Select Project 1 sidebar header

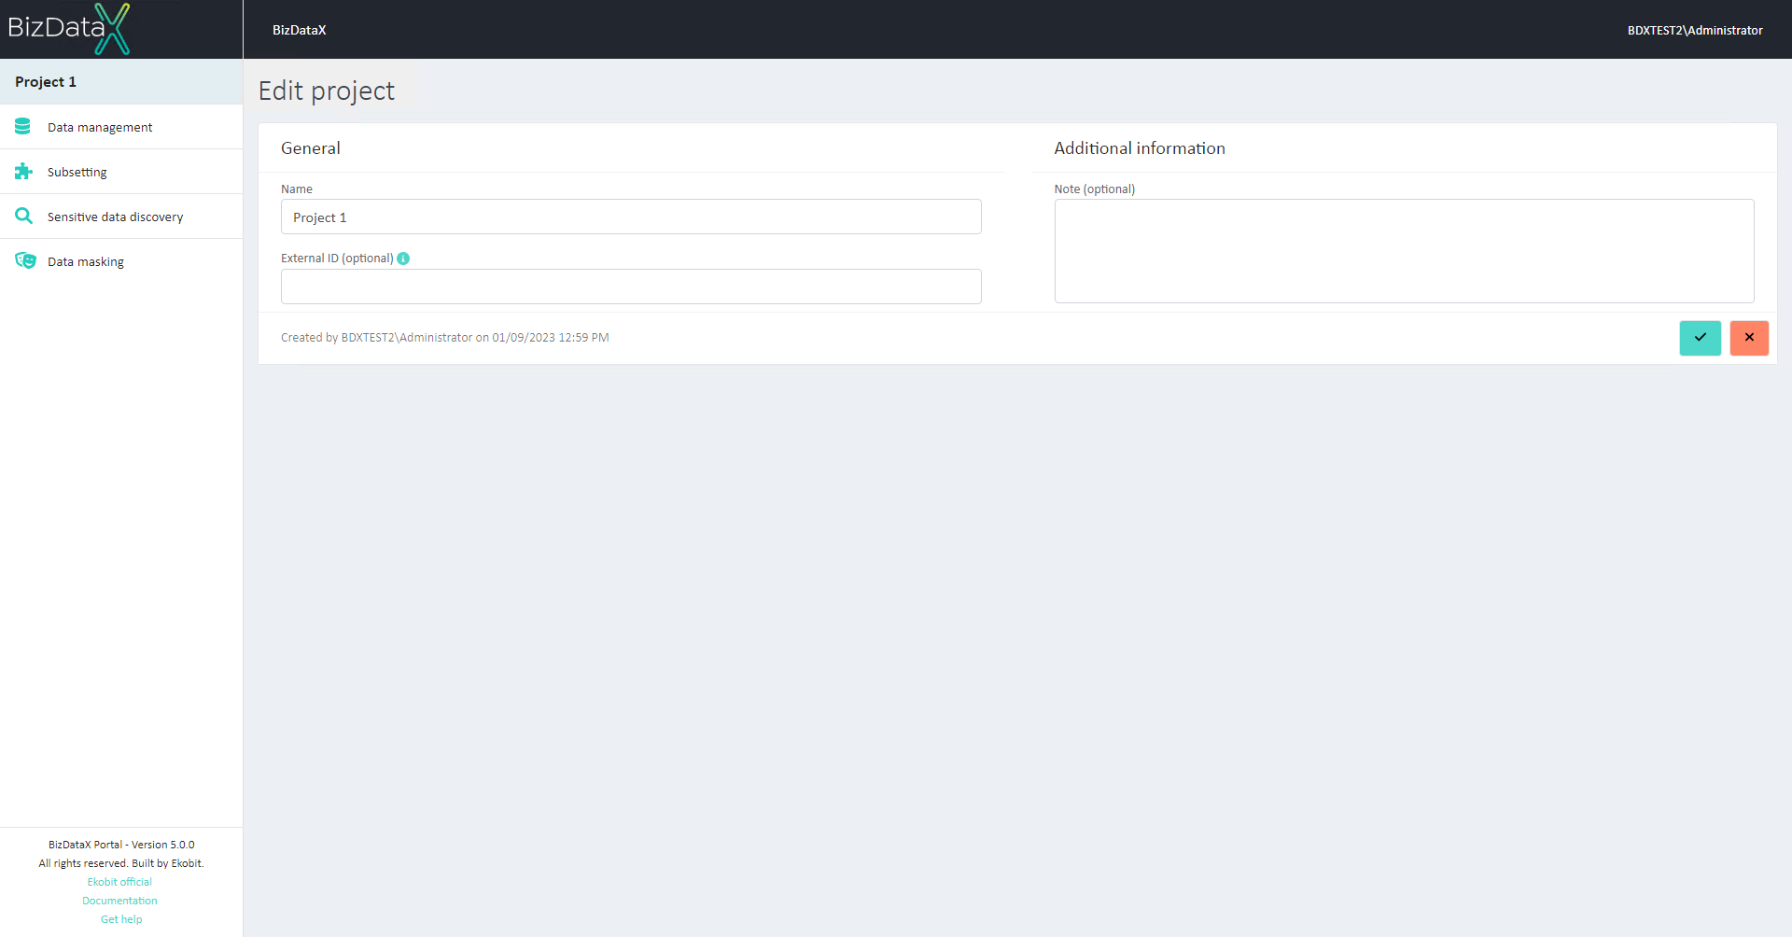[121, 82]
